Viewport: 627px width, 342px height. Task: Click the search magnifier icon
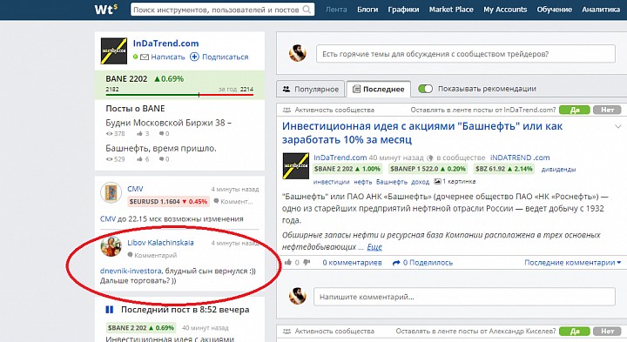pos(307,10)
